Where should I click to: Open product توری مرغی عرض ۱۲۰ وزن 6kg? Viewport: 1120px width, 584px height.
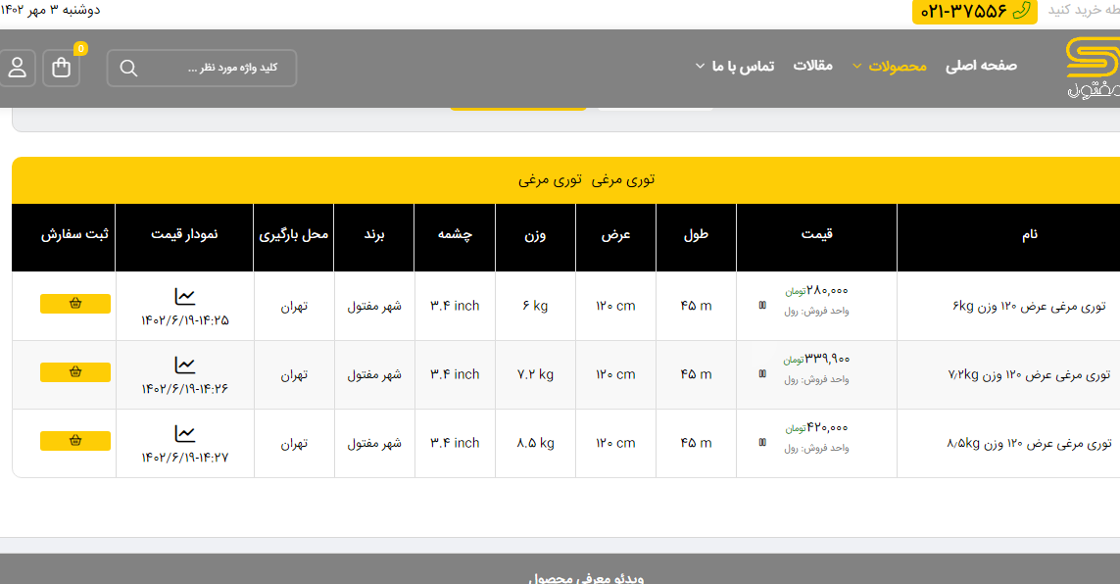(x=1028, y=306)
